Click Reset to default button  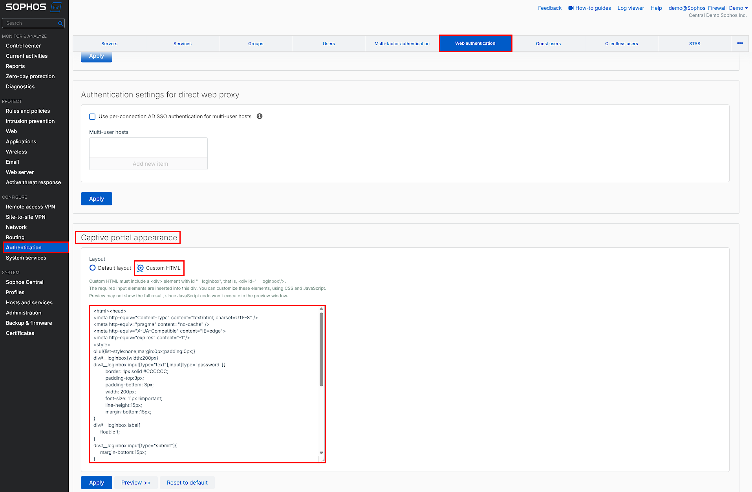coord(187,483)
